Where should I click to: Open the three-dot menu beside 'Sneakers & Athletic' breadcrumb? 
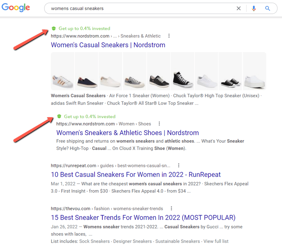pos(169,36)
